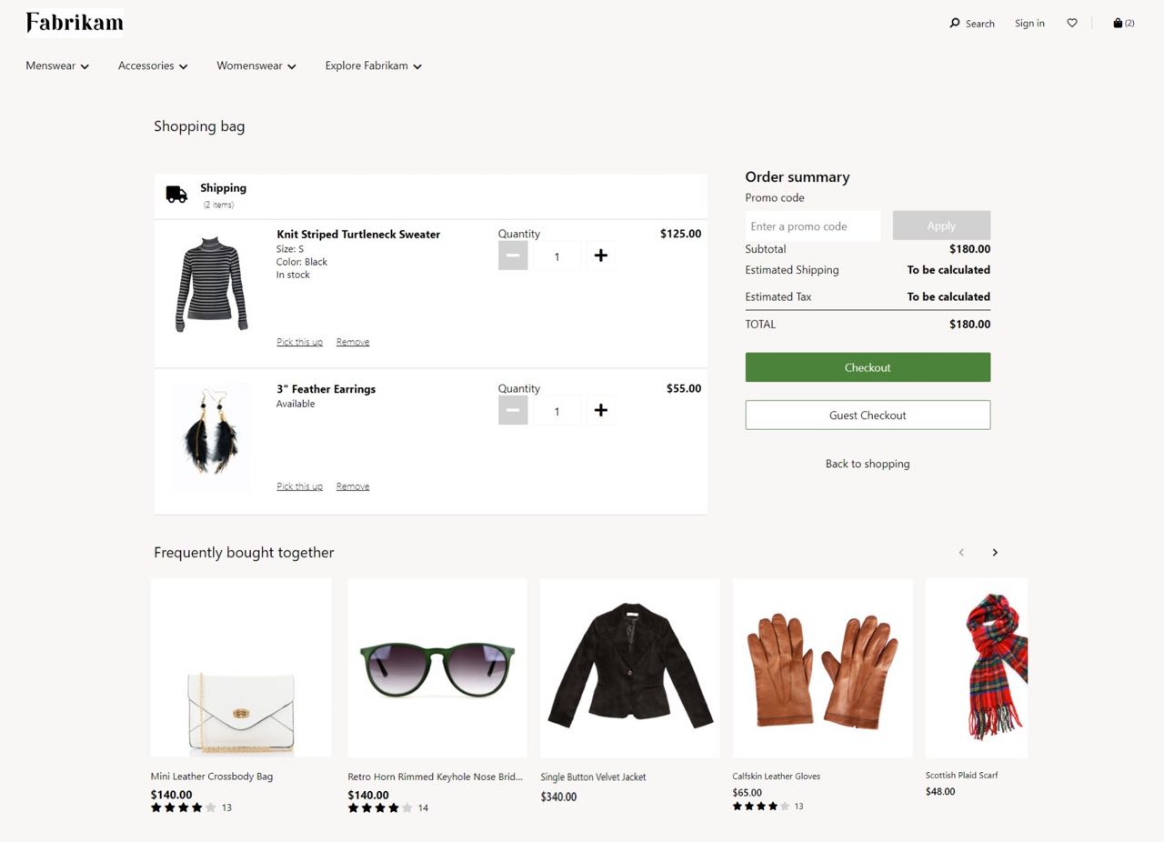1164x842 pixels.
Task: Click the search magnifier icon
Action: [x=955, y=23]
